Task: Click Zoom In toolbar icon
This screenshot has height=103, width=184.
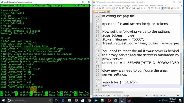Action: click(142, 8)
